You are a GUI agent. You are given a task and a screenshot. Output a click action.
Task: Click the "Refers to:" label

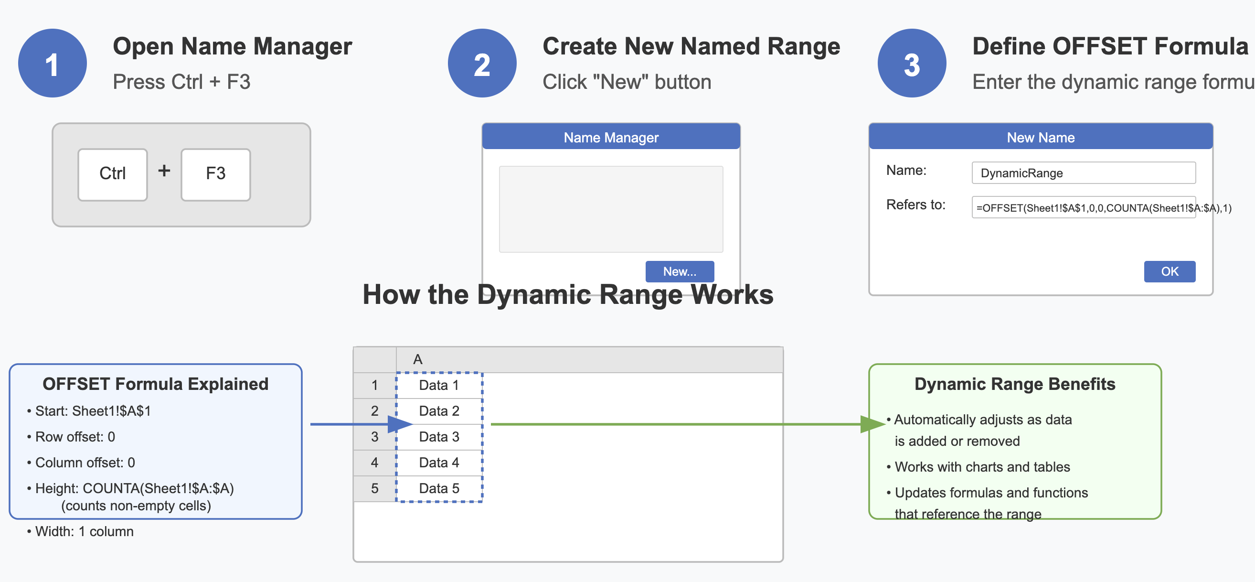[915, 205]
